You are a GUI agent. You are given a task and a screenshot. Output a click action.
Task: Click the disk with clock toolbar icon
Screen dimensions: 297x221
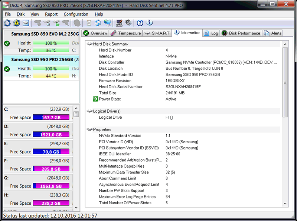(47, 23)
